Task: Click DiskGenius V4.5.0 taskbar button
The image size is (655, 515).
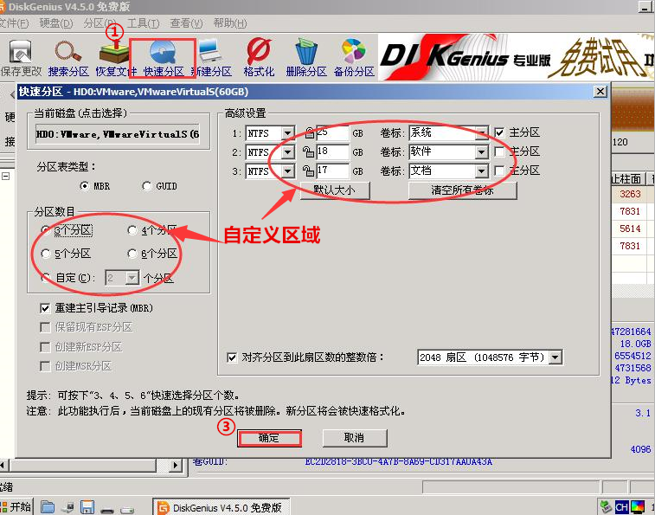Action: pos(222,507)
